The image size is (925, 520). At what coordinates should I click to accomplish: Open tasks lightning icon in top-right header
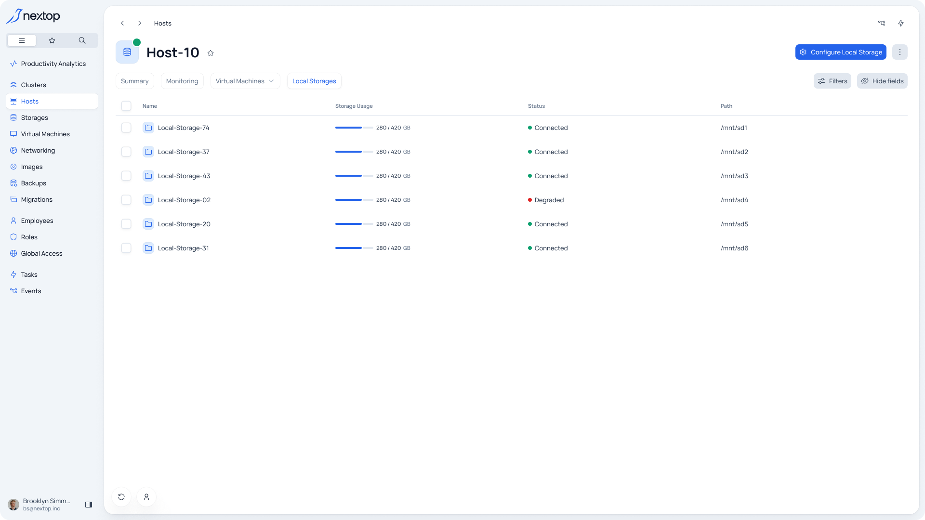(901, 23)
